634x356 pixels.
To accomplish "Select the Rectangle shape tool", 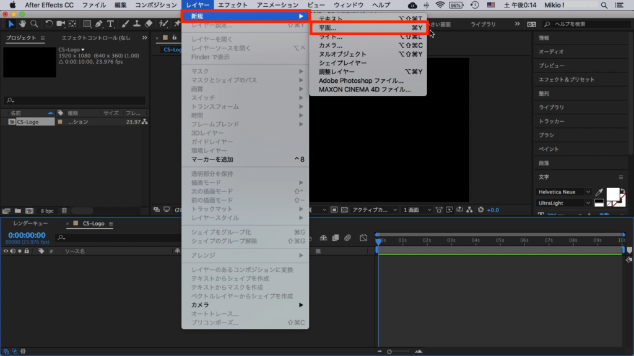I will coord(87,24).
